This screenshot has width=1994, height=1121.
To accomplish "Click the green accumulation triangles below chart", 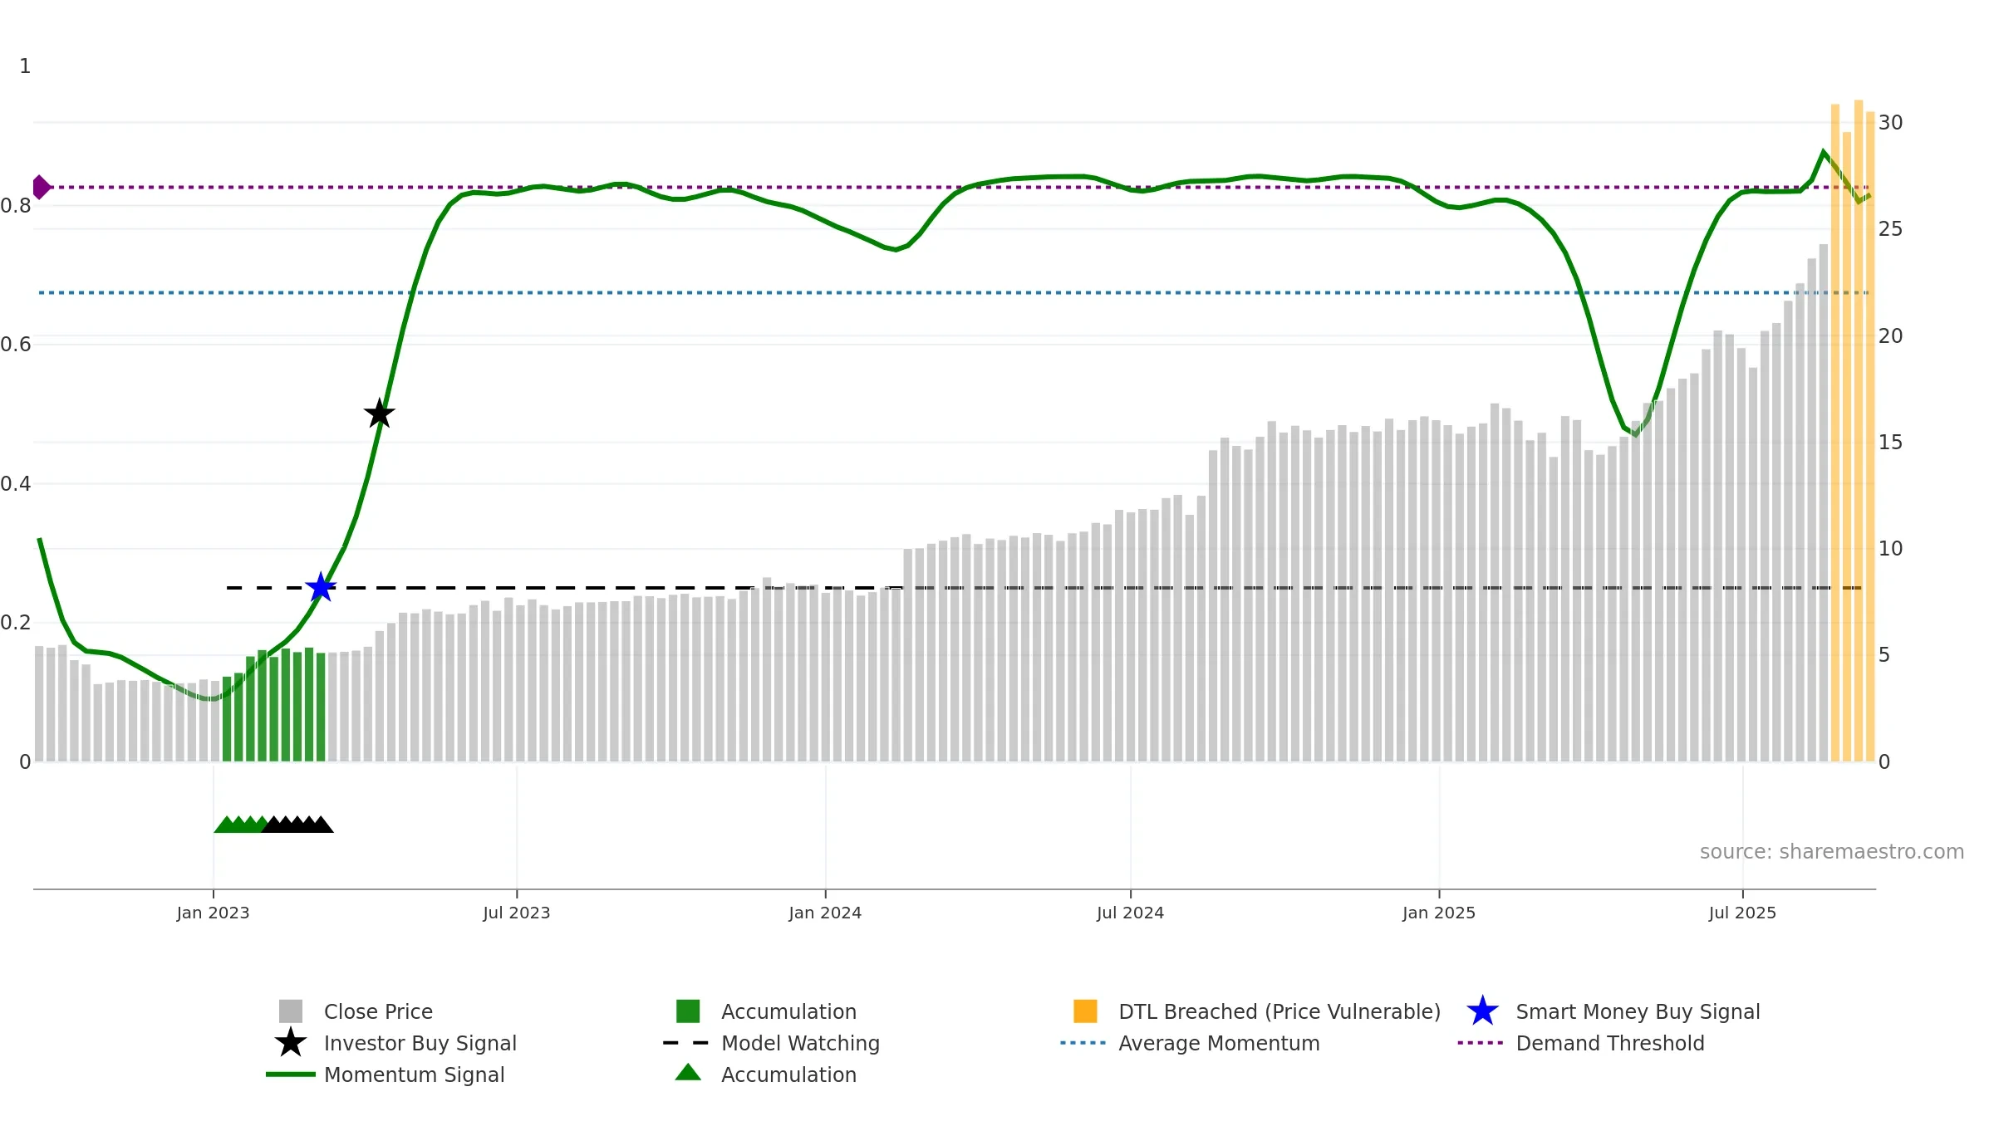I will tap(239, 824).
